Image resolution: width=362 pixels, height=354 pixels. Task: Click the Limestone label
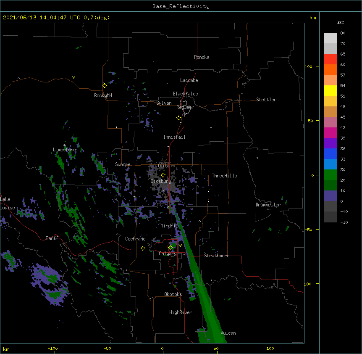click(x=64, y=150)
